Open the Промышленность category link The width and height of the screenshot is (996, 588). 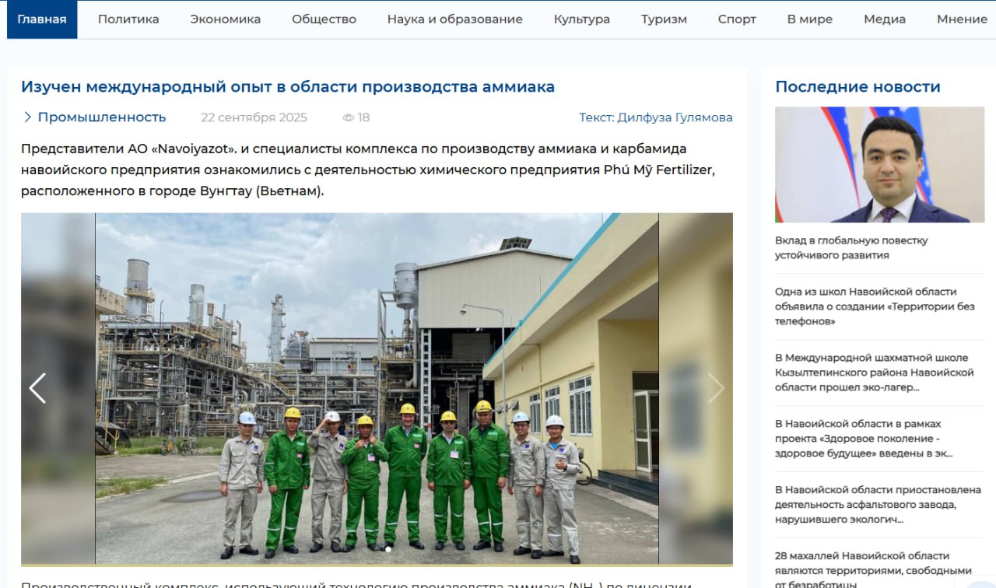tap(102, 117)
